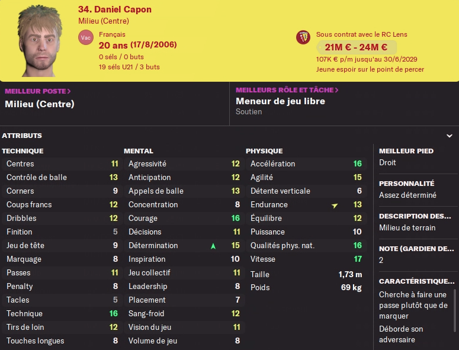Click the Physique attributes column header
Screen dimensions: 459x350
point(264,151)
